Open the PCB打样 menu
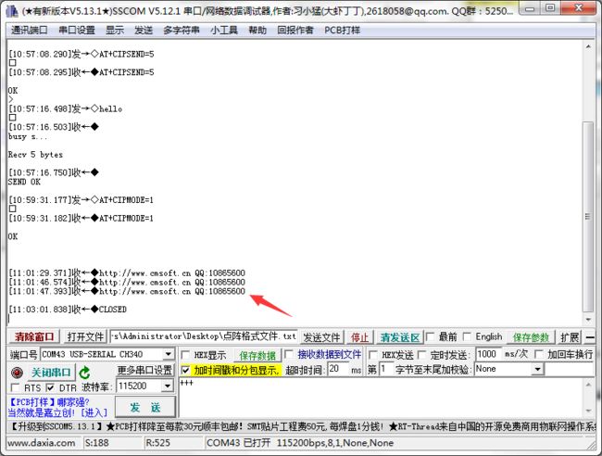Image resolution: width=602 pixels, height=456 pixels. point(342,30)
